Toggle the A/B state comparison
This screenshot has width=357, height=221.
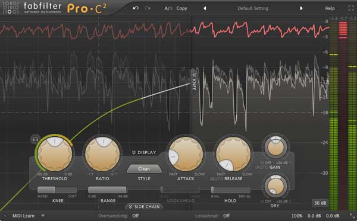click(x=168, y=8)
